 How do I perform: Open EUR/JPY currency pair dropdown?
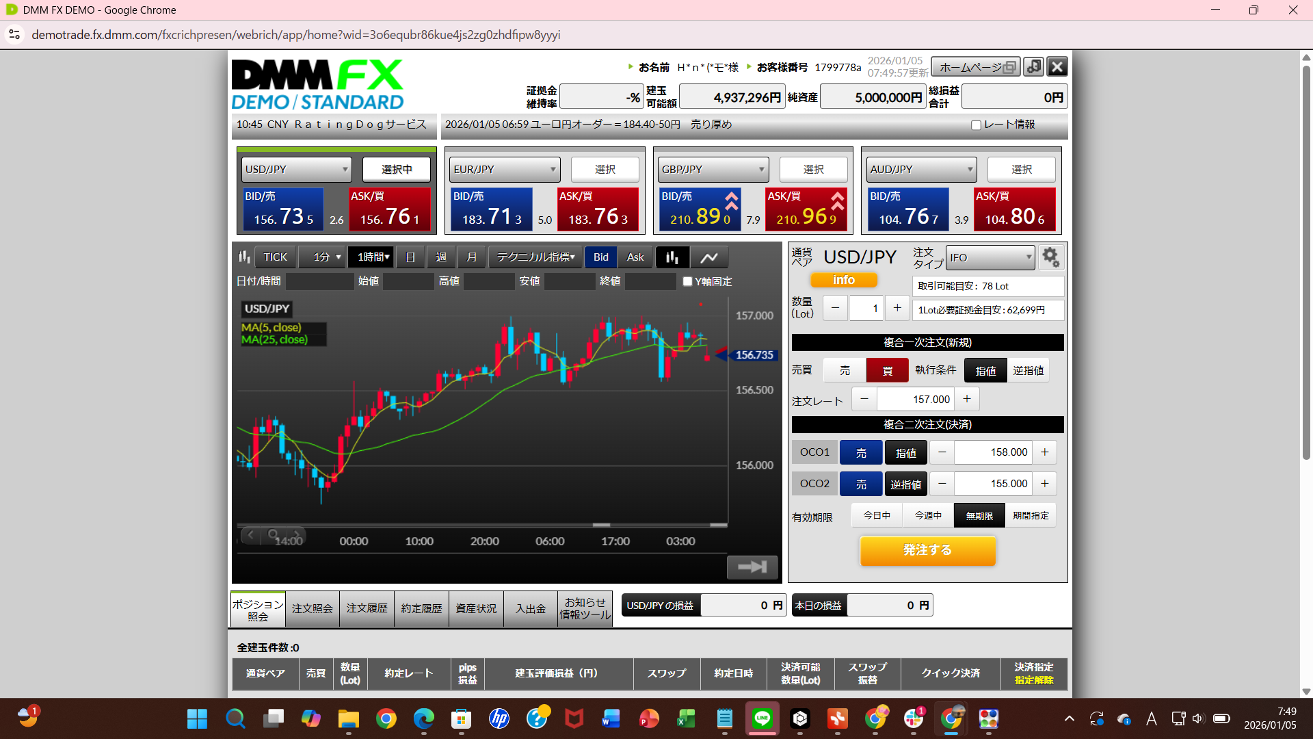[x=505, y=169]
